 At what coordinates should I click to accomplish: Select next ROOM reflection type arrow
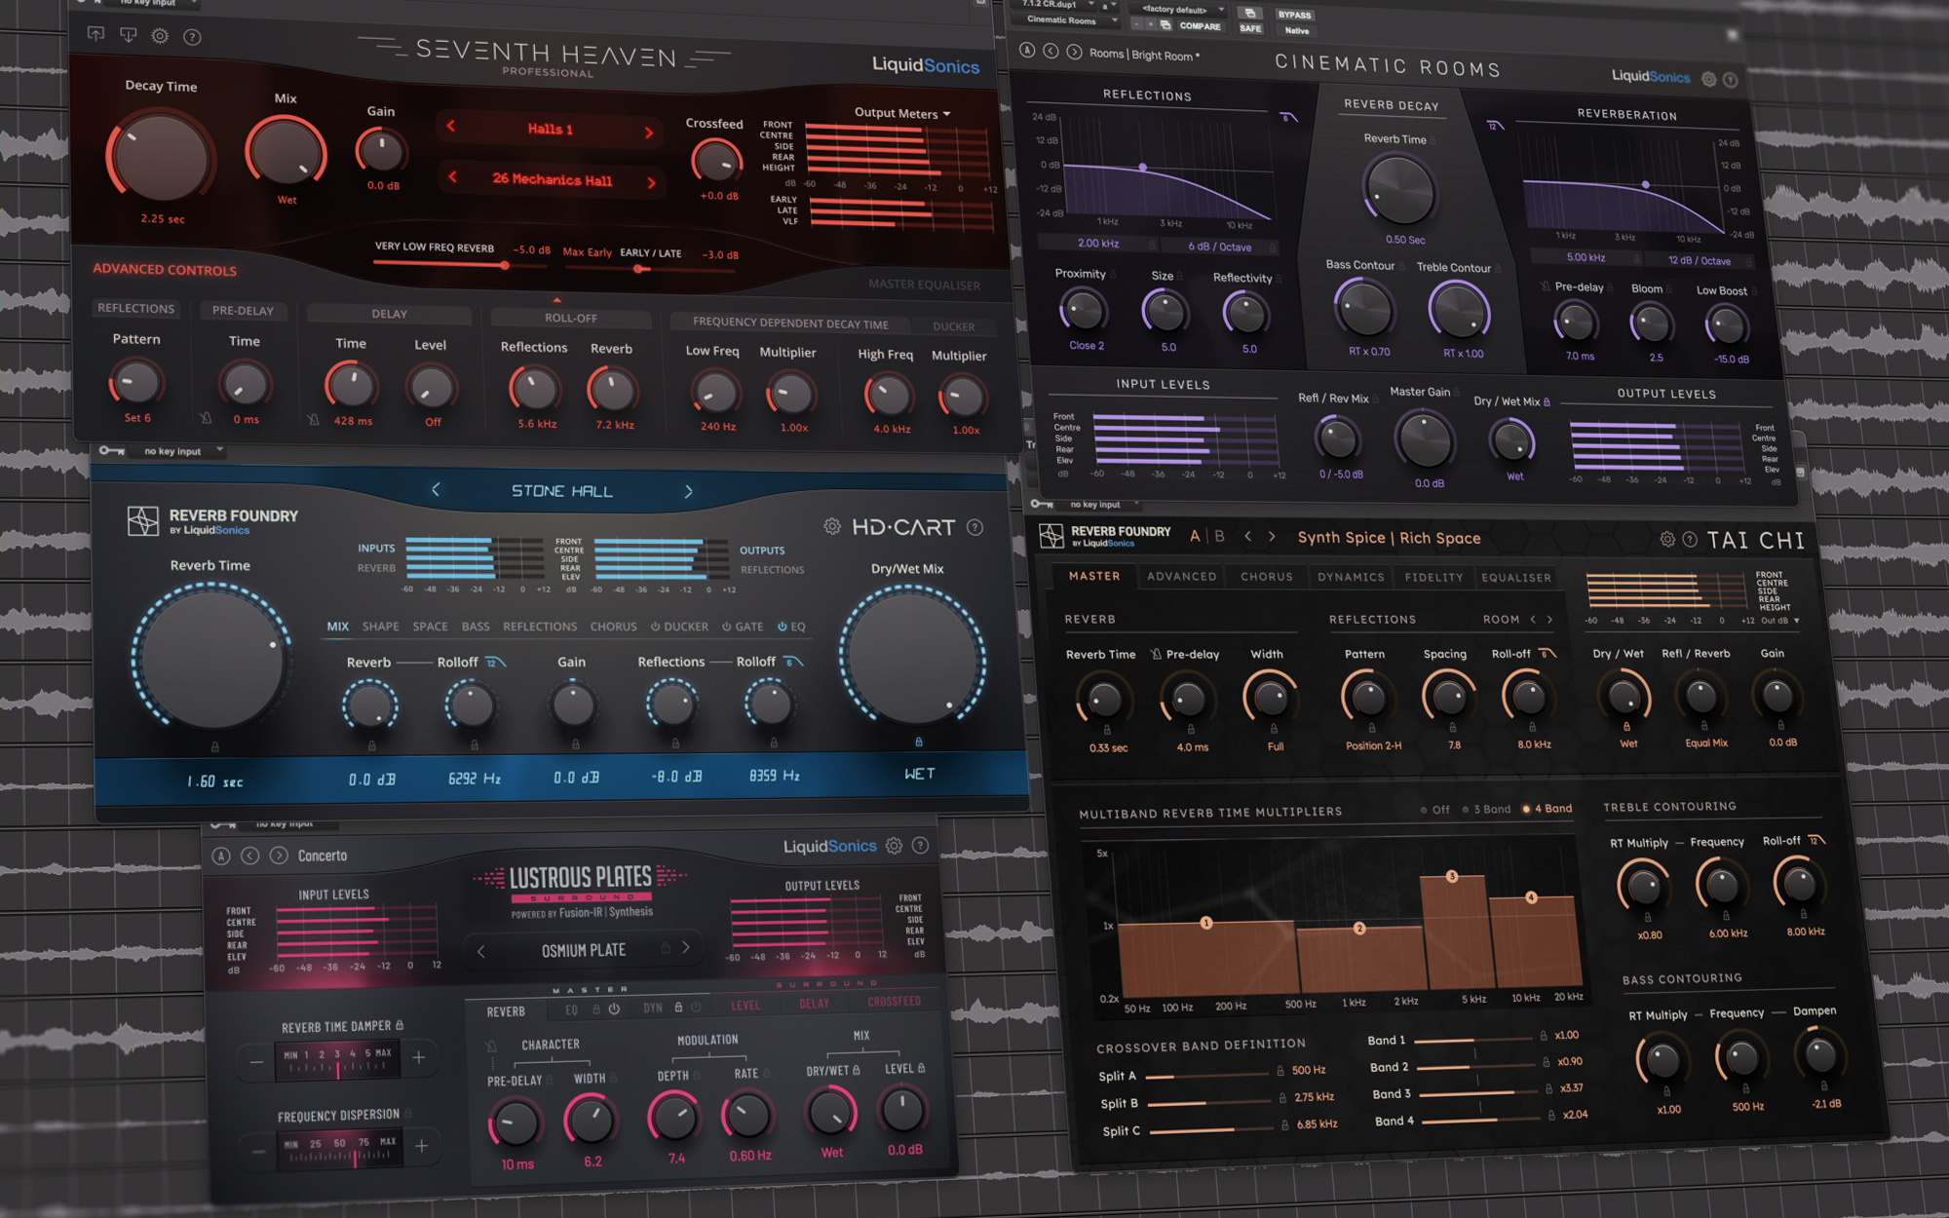1549,620
